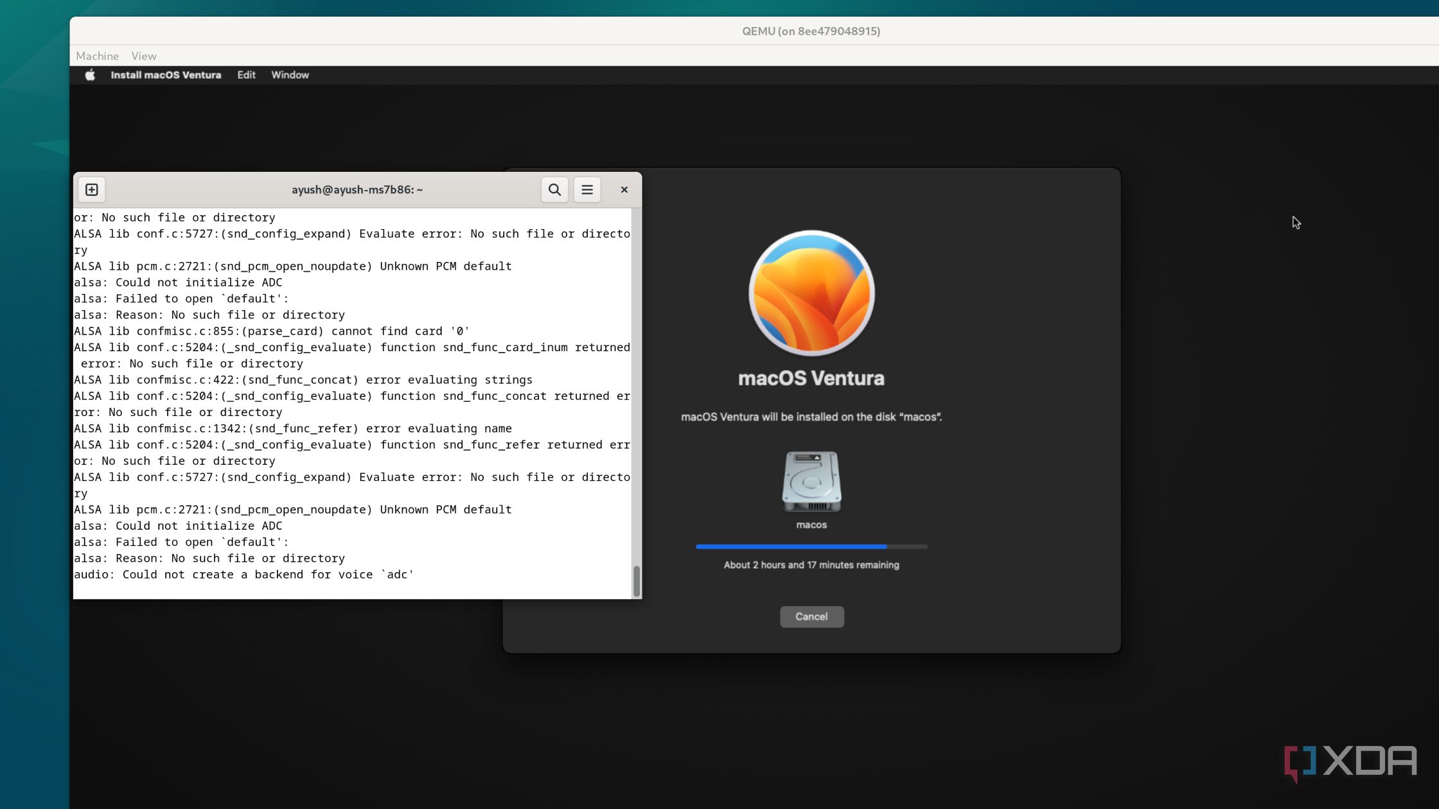
Task: Click the macos disk drive icon
Action: [811, 482]
